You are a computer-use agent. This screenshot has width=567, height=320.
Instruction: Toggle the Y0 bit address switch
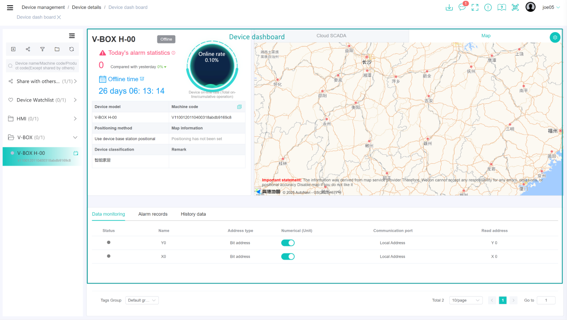click(288, 243)
